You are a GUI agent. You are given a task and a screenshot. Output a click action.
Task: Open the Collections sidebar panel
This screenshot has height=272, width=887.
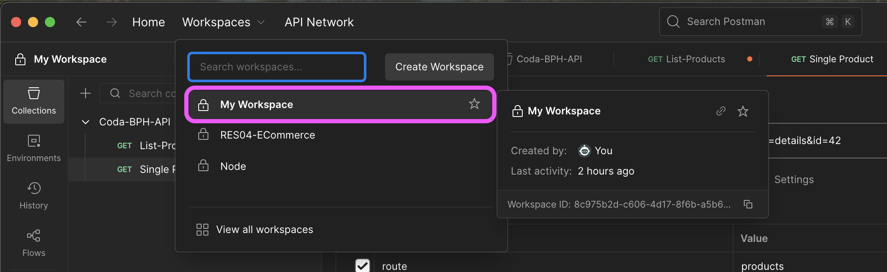click(34, 101)
